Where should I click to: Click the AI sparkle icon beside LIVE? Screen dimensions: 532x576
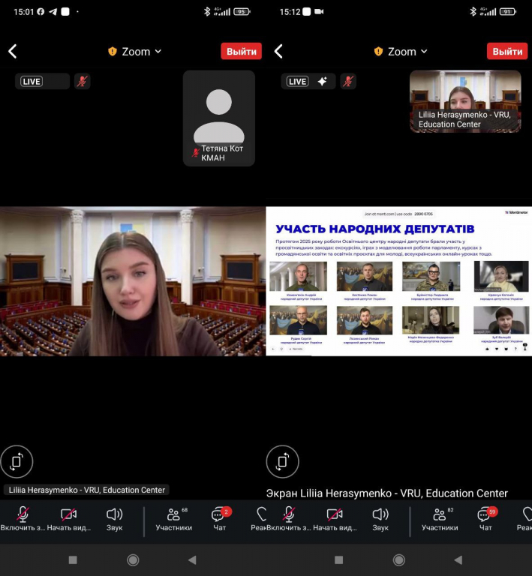(x=322, y=81)
